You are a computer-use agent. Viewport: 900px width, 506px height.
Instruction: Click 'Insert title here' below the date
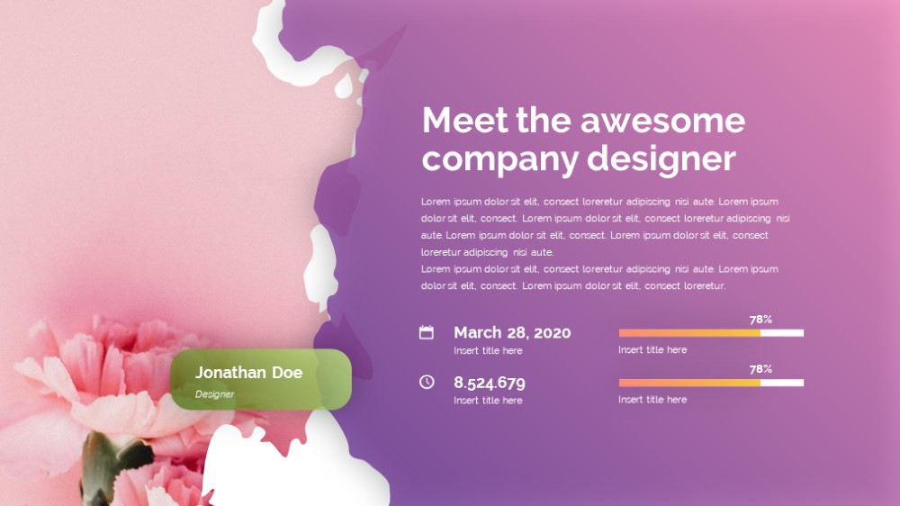(488, 350)
